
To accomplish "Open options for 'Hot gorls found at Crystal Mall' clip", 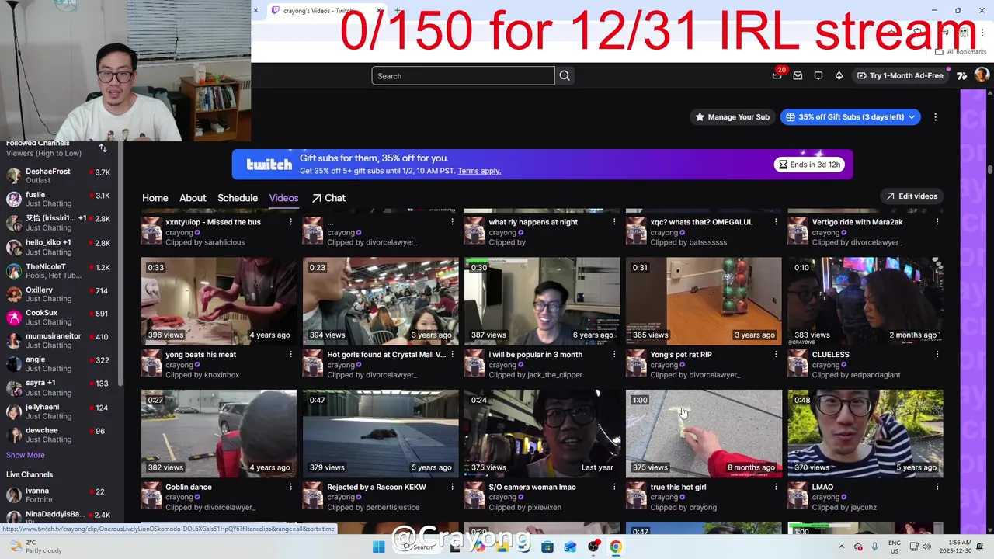I will [x=452, y=354].
